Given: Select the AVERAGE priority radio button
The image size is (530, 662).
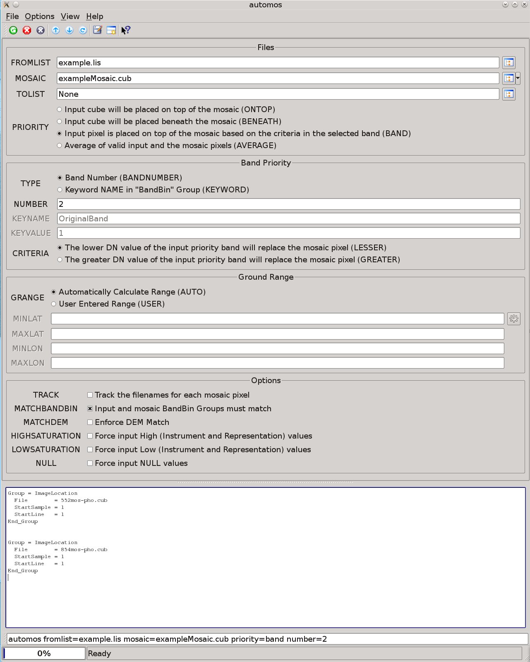Looking at the screenshot, I should [x=60, y=146].
